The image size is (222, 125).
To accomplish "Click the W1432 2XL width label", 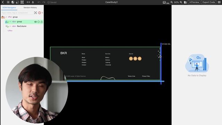I will click(166, 44).
